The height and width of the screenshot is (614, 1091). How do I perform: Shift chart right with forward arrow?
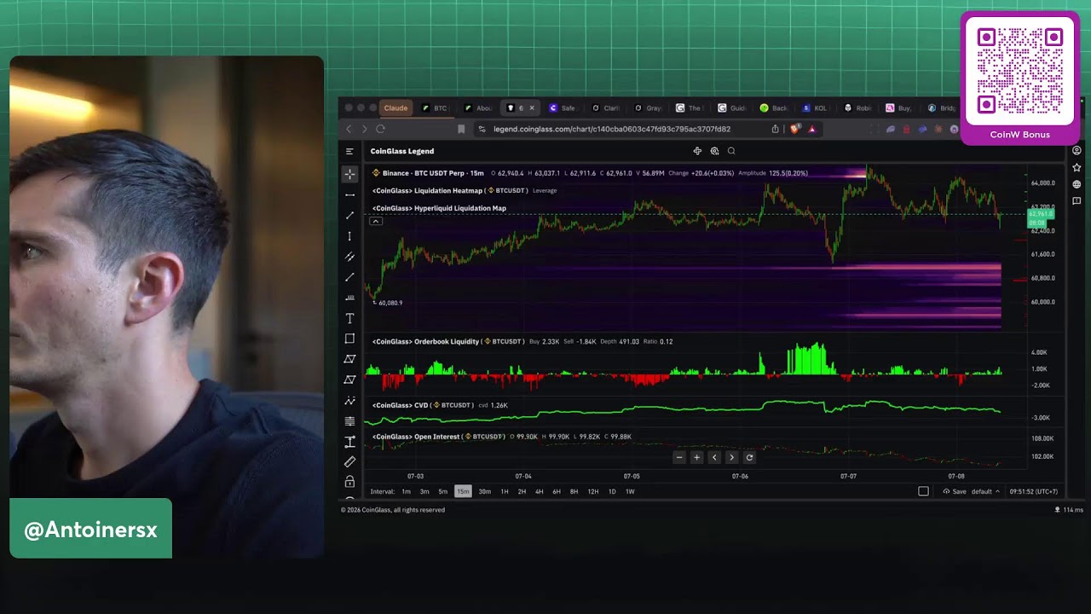point(731,457)
